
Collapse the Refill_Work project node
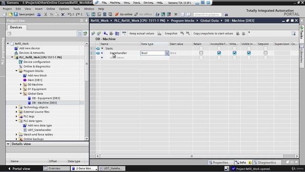click(x=8, y=43)
